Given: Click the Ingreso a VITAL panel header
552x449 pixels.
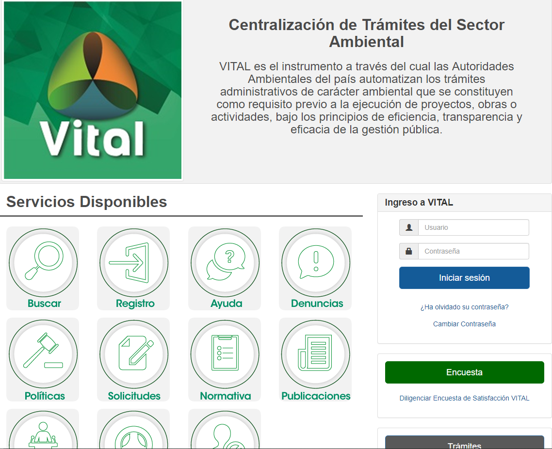Looking at the screenshot, I should 464,203.
